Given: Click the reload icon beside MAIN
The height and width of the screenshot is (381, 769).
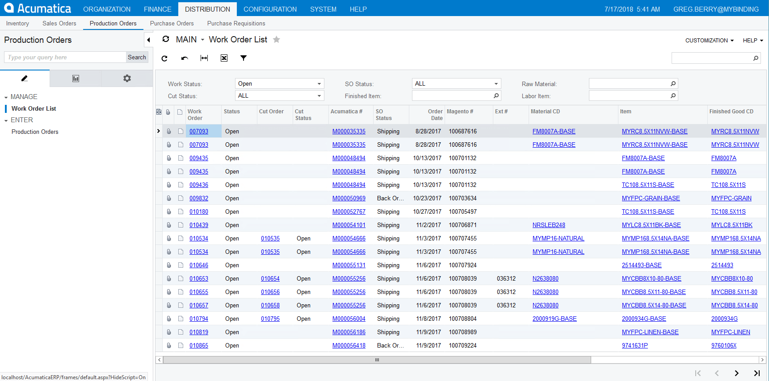Looking at the screenshot, I should click(x=166, y=39).
